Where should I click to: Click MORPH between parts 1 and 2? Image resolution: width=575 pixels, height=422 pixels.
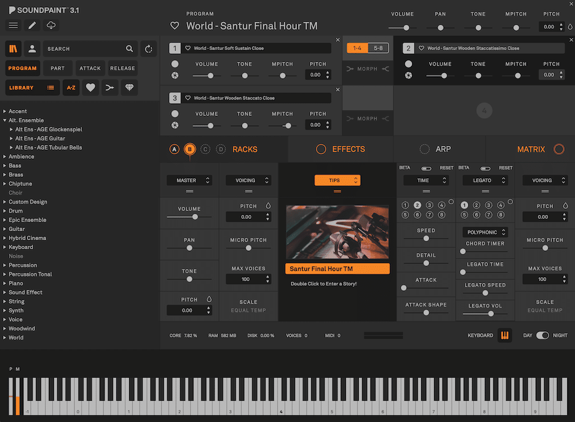(x=367, y=68)
